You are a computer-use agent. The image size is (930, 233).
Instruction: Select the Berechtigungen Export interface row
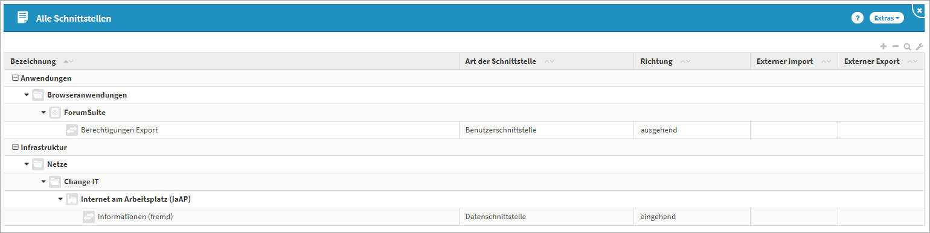pyautogui.click(x=464, y=130)
